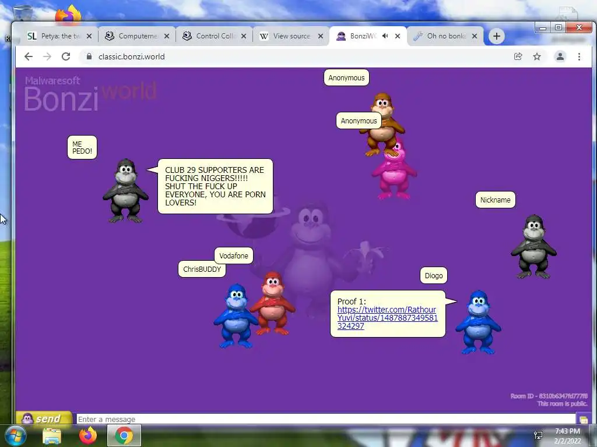Mute audio on the BonziWORLD tab

[x=385, y=36]
